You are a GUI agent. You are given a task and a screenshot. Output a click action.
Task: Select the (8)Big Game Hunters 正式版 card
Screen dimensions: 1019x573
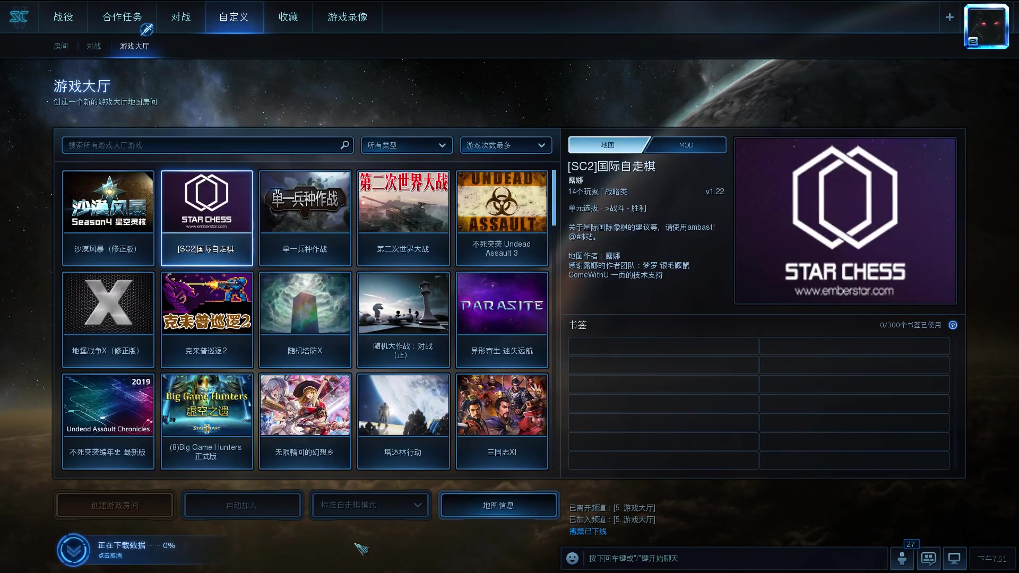coord(207,422)
